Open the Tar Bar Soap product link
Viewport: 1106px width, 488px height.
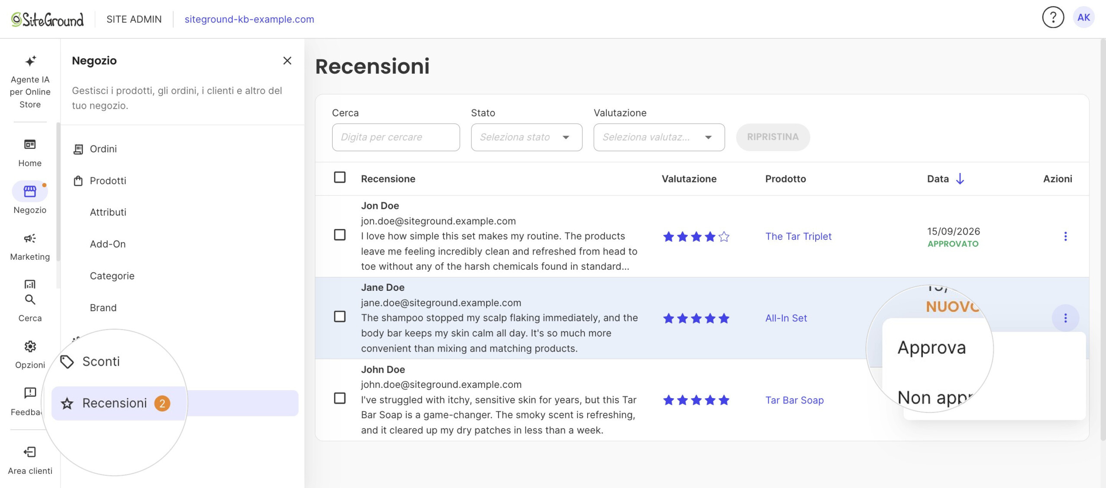794,400
